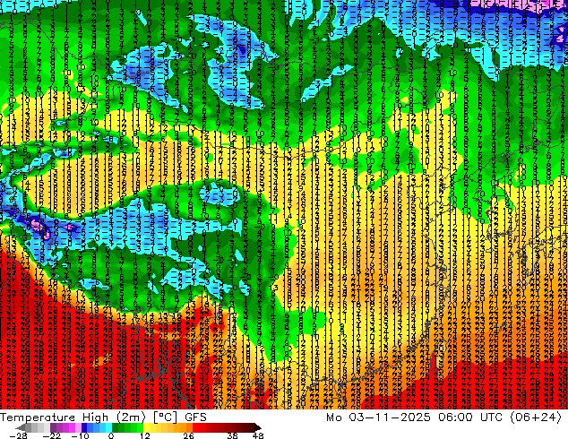Pick the bright red legend swatch at 26
Image resolution: width=568 pixels, height=439 pixels.
(195, 427)
